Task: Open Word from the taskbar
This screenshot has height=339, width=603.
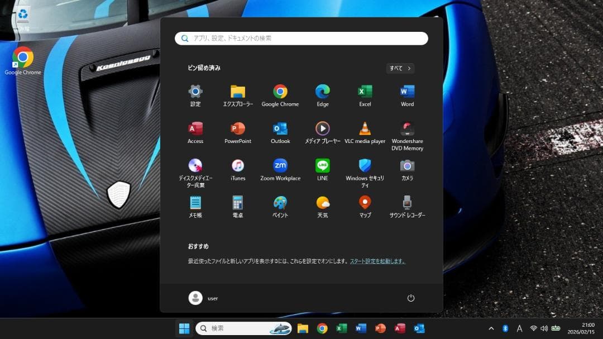Action: 361,328
